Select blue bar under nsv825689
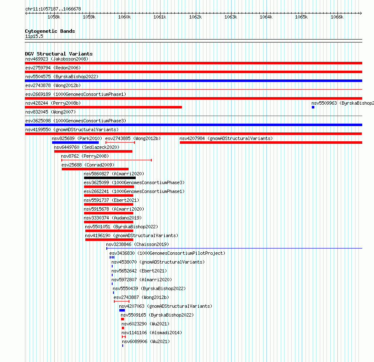 pyautogui.click(x=75, y=143)
